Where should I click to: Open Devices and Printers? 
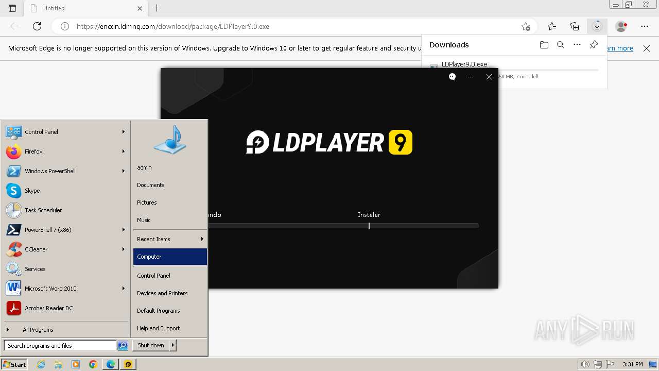pos(170,293)
